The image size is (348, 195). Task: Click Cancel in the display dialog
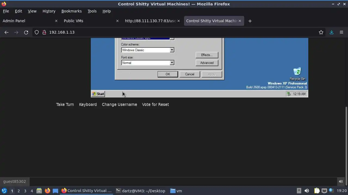pos(190,74)
